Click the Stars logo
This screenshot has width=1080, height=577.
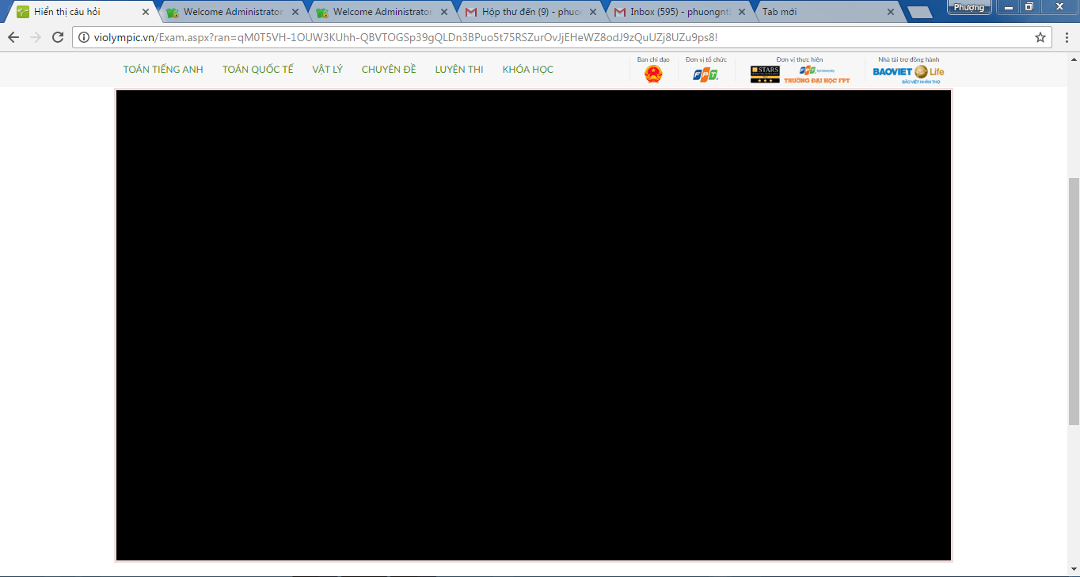765,74
